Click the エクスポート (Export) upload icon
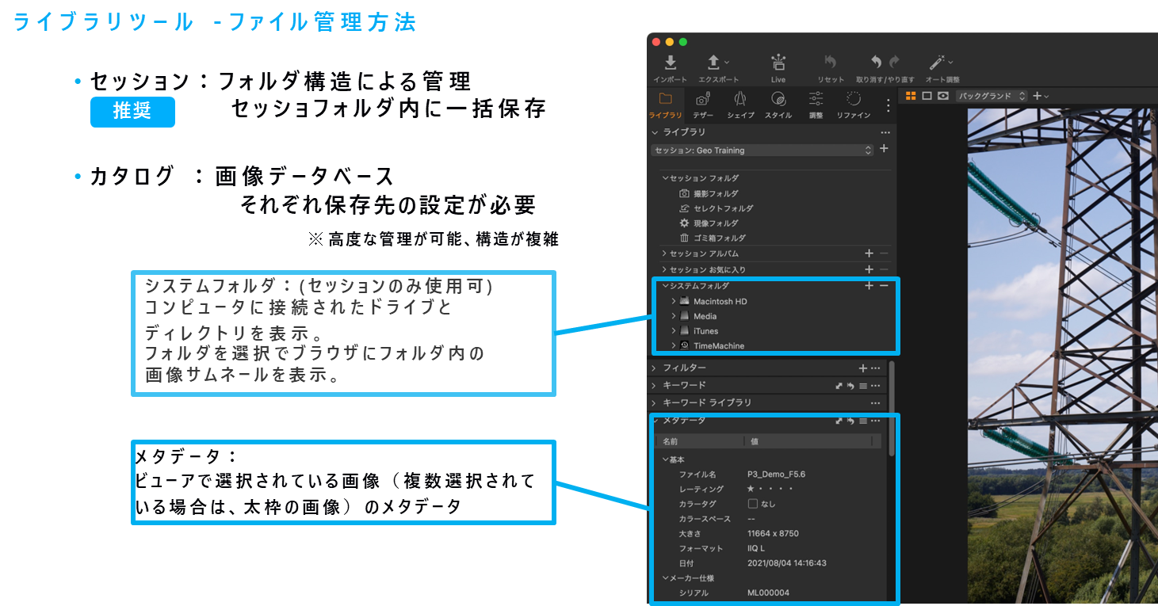Image resolution: width=1158 pixels, height=606 pixels. pyautogui.click(x=713, y=63)
